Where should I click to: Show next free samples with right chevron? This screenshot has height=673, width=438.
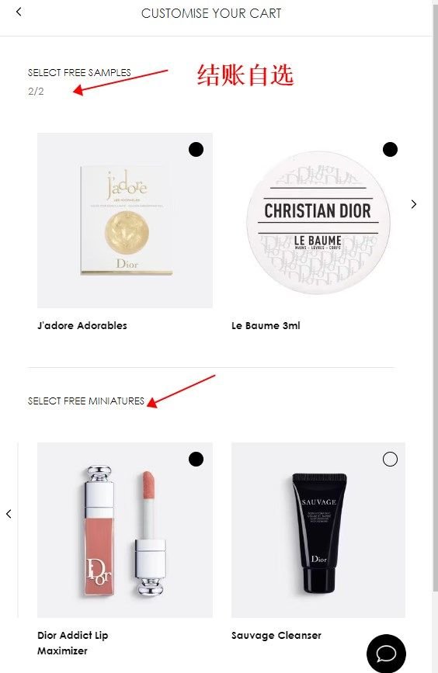(x=413, y=204)
